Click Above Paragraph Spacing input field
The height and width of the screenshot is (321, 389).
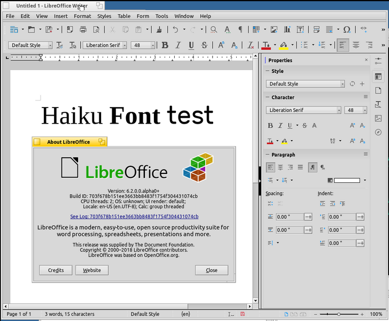point(290,217)
